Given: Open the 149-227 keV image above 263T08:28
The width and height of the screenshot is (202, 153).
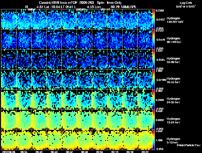Looking at the screenshot, I should 9,19.
